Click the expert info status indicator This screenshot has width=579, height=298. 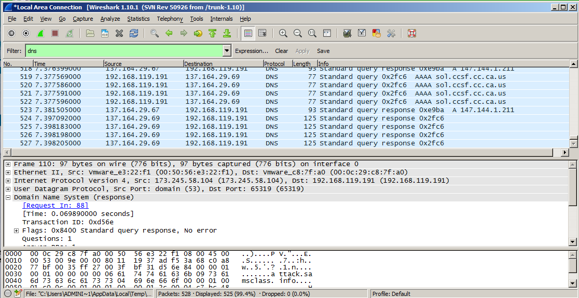[x=8, y=293]
